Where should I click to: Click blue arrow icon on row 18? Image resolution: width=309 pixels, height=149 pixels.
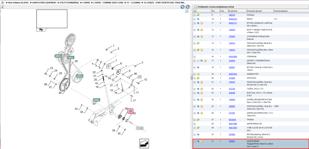click(198, 67)
